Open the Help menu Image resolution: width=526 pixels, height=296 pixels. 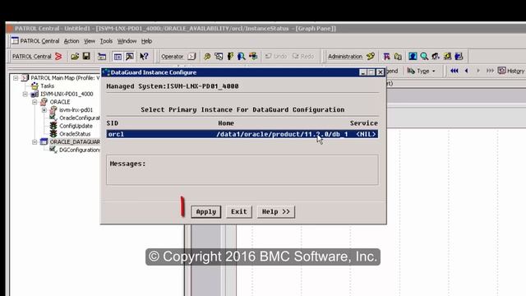coord(146,41)
